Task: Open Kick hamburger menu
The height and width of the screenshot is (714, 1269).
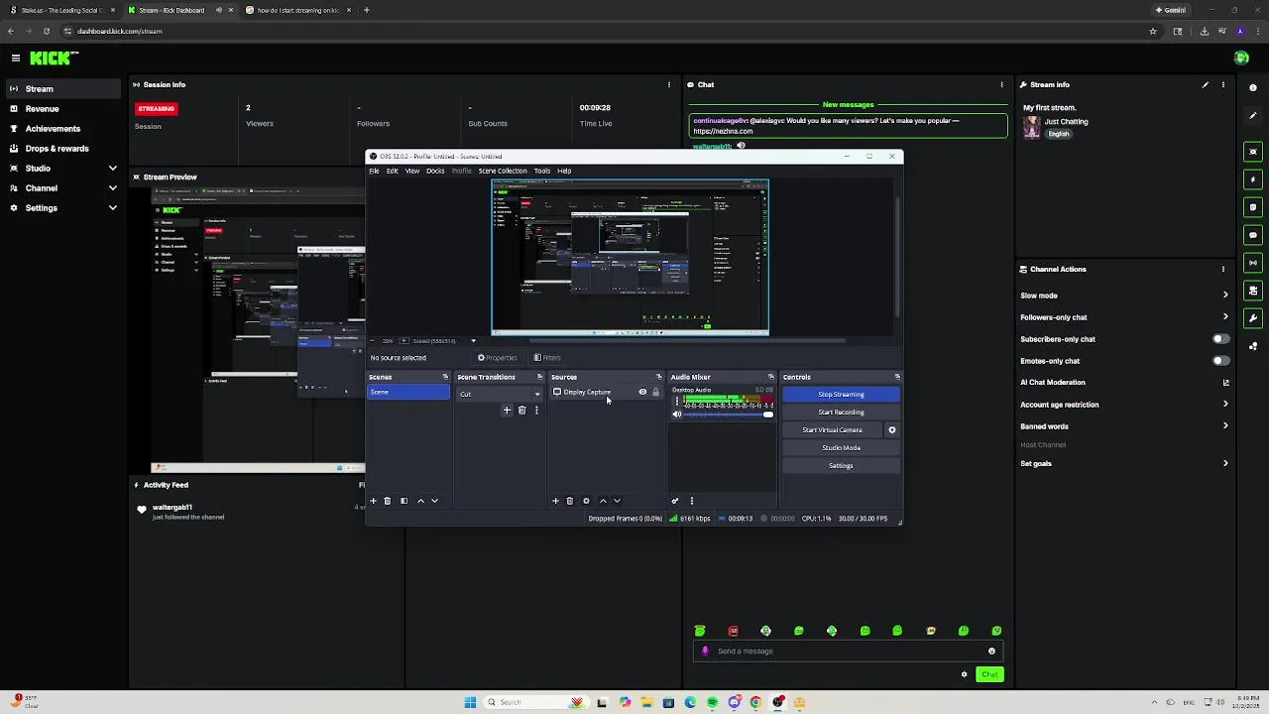Action: click(x=15, y=59)
